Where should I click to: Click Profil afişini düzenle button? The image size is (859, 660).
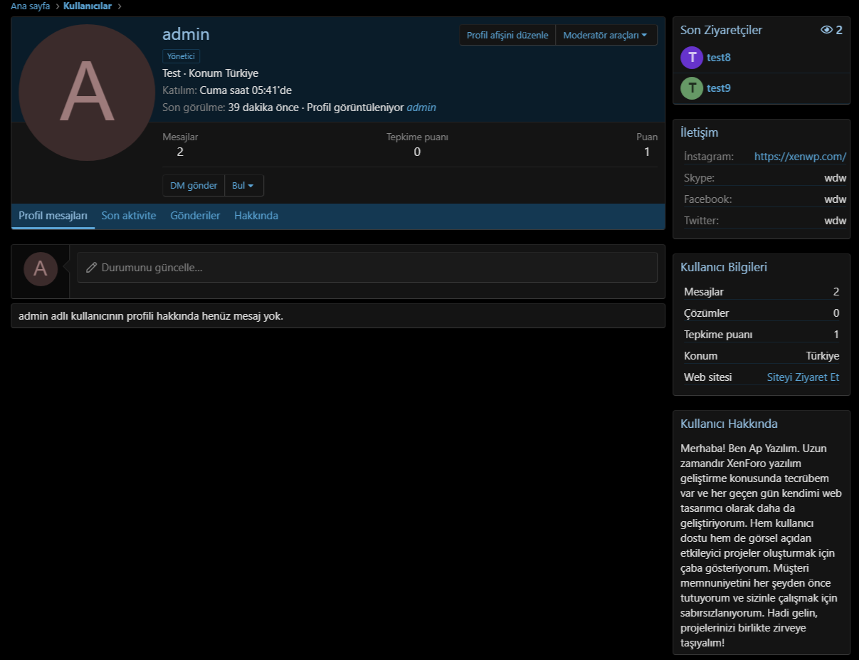point(507,35)
